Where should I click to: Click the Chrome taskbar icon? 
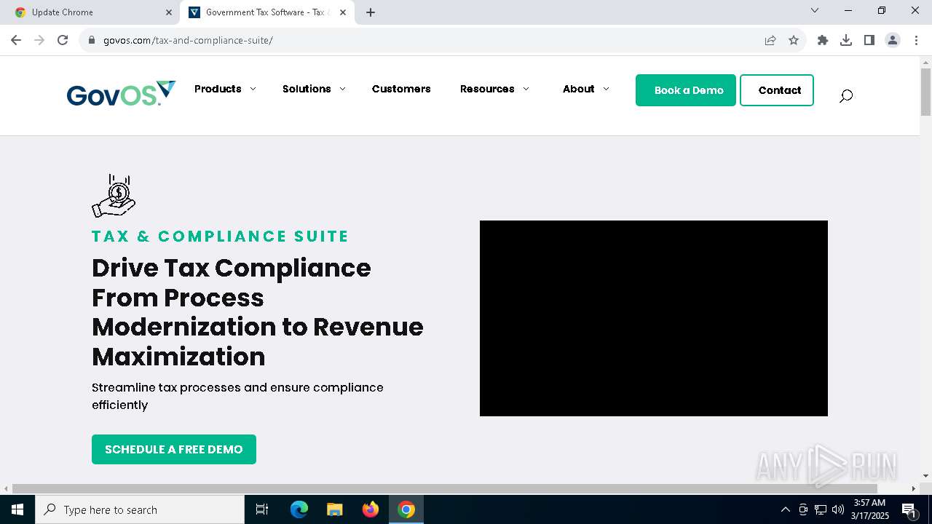406,509
